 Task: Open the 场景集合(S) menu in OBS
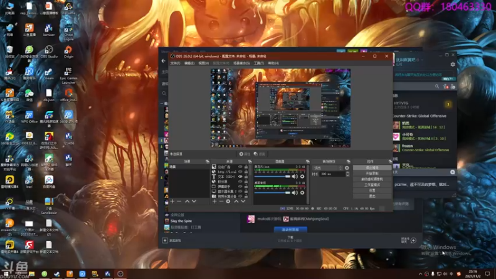[241, 63]
